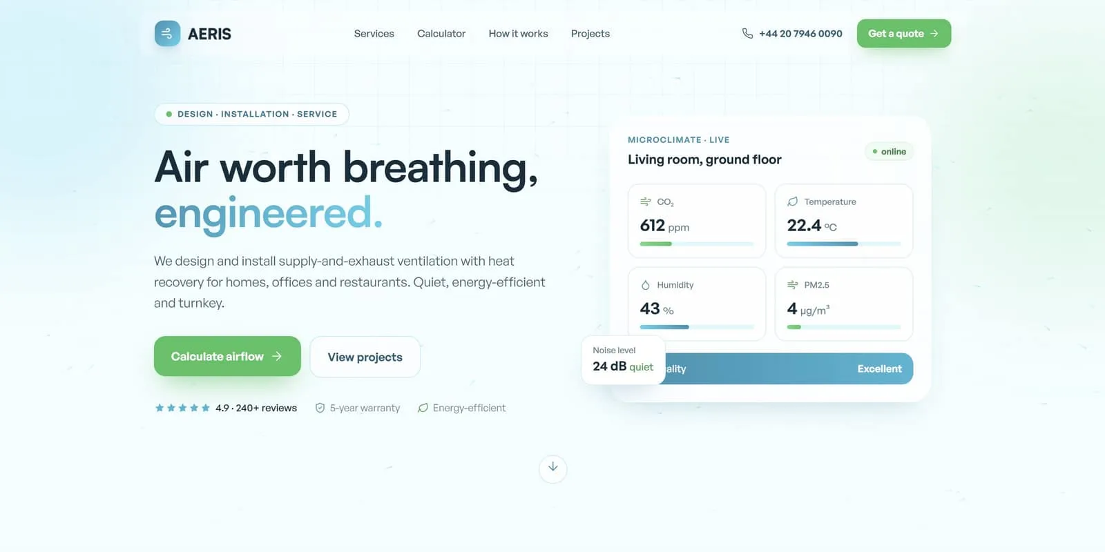Click the PM2.5 card label
The image size is (1105, 552).
[x=816, y=285]
